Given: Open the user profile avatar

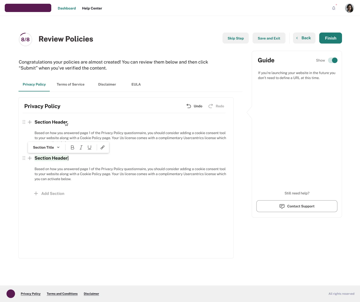Looking at the screenshot, I should pos(349,8).
